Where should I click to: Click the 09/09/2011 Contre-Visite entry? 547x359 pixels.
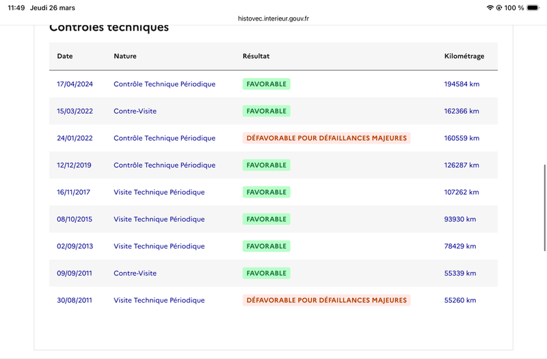coord(135,273)
